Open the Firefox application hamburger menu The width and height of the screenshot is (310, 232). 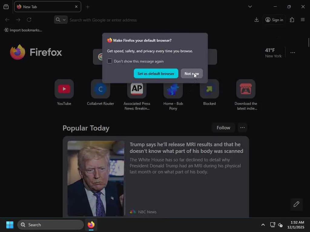(x=303, y=20)
